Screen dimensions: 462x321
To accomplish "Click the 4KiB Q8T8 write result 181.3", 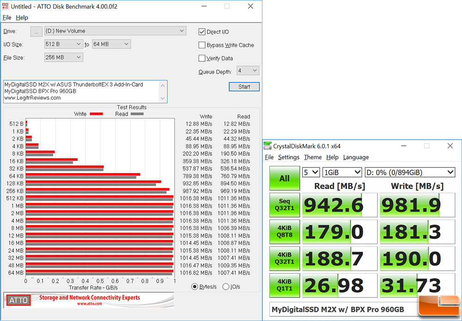I will pyautogui.click(x=417, y=232).
